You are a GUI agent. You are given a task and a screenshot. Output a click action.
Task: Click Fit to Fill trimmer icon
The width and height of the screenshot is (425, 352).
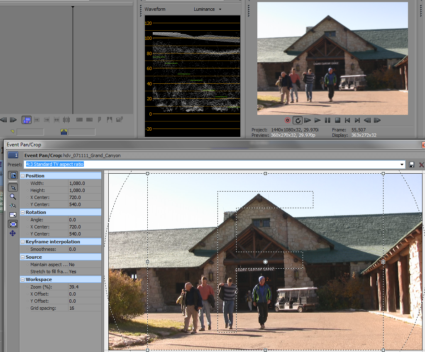click(x=56, y=120)
